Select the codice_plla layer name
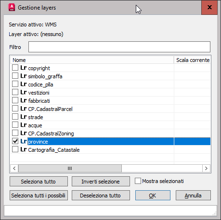Image resolution: width=221 pixels, height=220 pixels. (40, 85)
